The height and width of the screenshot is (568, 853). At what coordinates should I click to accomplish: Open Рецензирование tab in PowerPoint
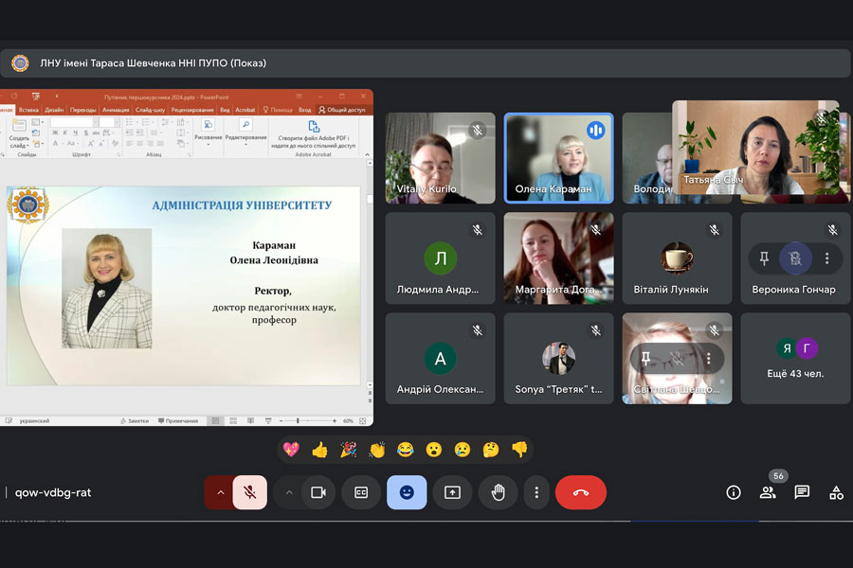(x=192, y=110)
